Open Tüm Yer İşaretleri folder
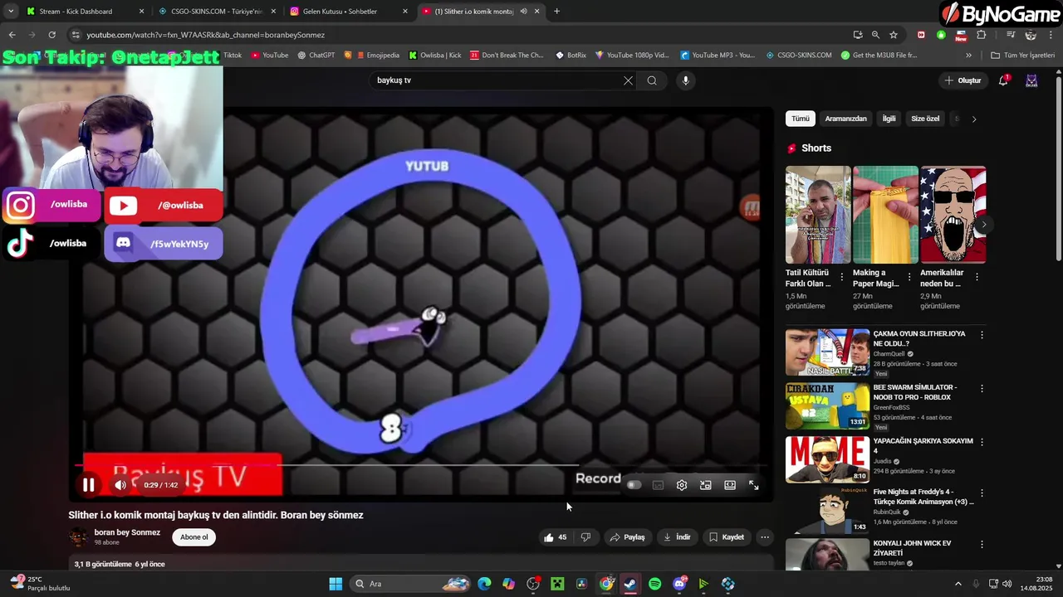1063x597 pixels. (1022, 56)
